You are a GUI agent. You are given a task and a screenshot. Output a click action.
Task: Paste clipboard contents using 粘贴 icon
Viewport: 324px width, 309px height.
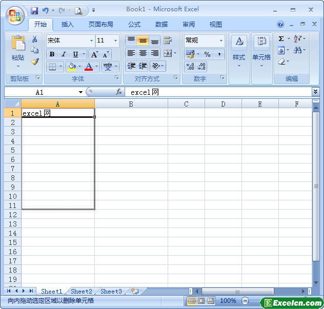pos(18,43)
